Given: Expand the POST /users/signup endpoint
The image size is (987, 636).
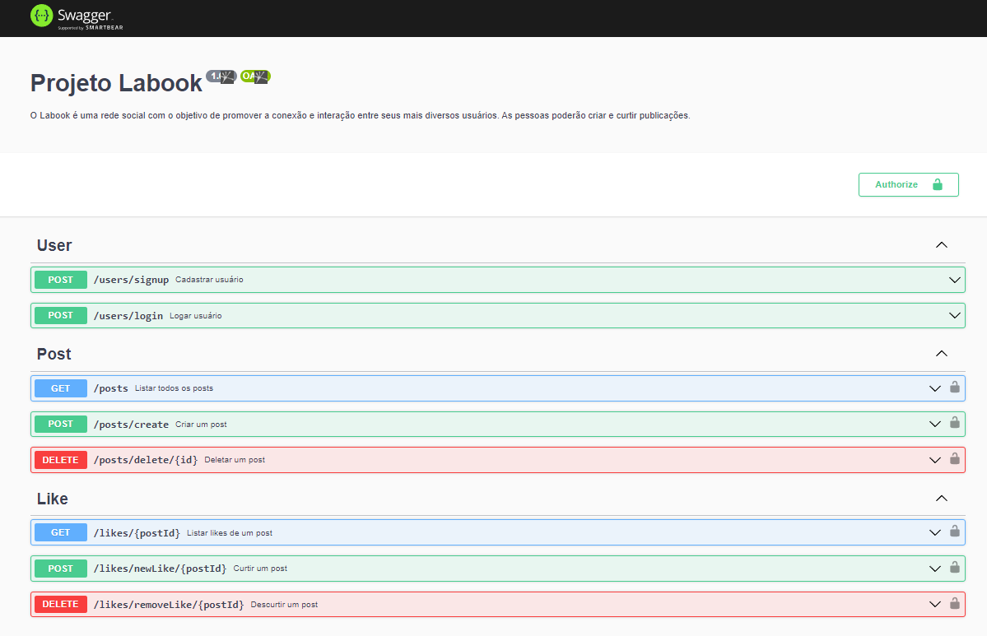Looking at the screenshot, I should pyautogui.click(x=954, y=279).
